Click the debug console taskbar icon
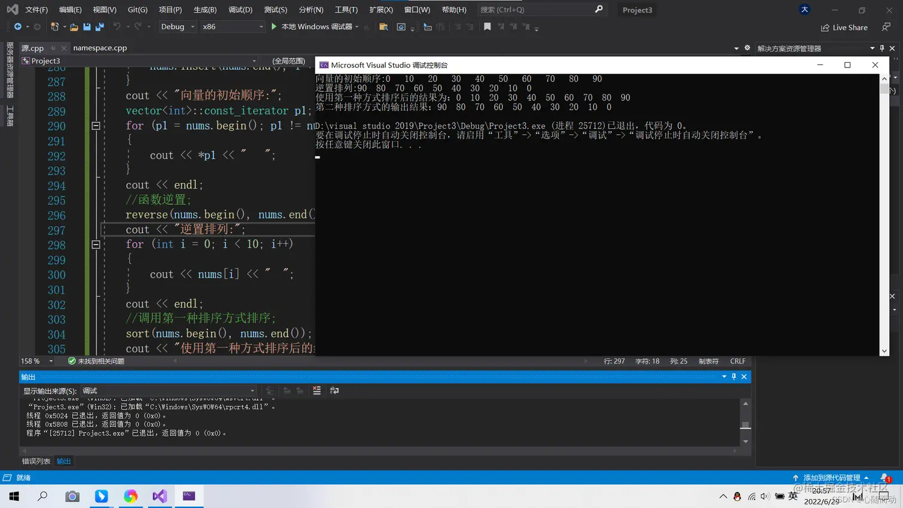903x508 pixels. click(189, 496)
